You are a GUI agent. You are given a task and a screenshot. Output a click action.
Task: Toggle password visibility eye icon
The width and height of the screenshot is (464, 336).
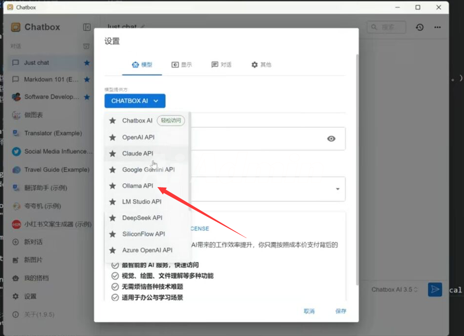[x=332, y=139]
